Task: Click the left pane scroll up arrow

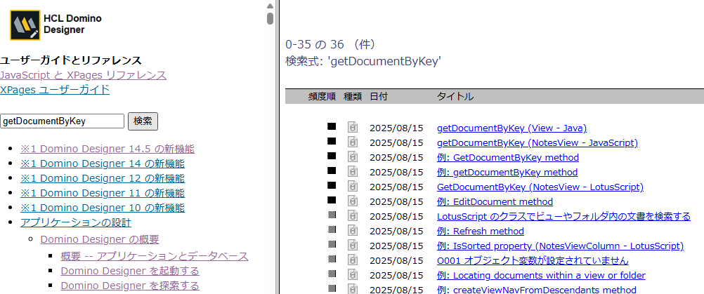Action: point(270,6)
